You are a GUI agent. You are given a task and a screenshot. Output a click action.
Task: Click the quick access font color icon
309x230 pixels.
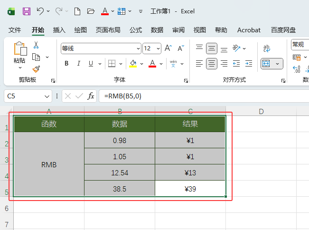[105, 11]
